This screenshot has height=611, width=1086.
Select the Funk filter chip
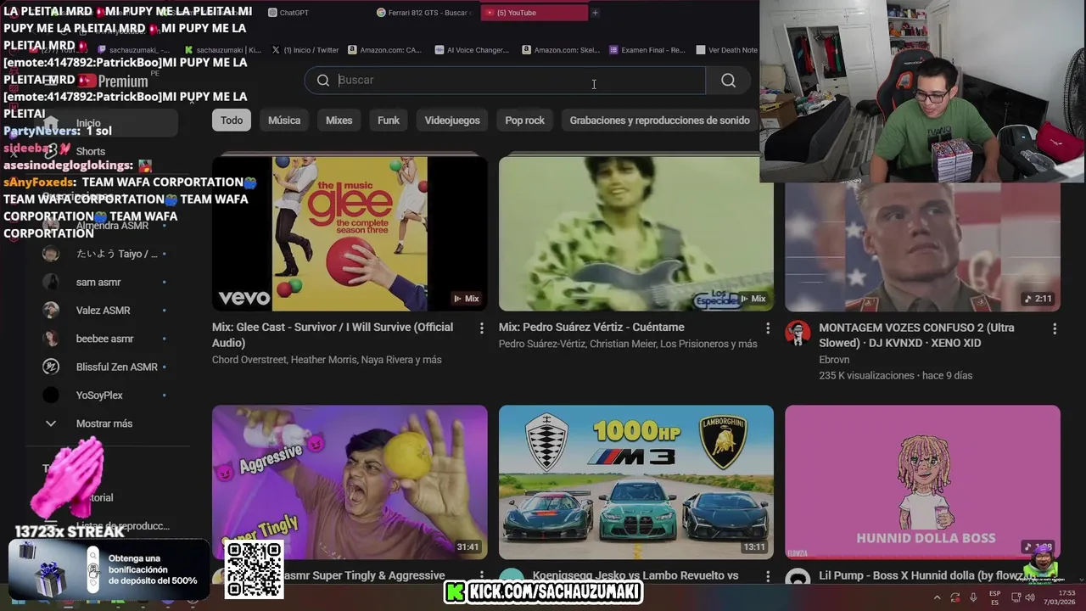click(389, 121)
